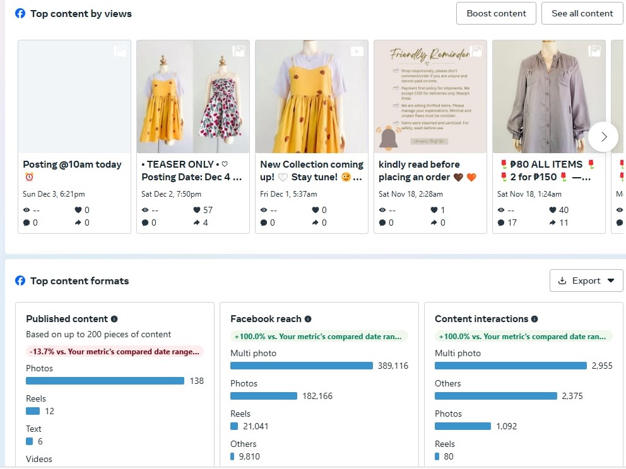Open the Export dropdown menu

586,281
